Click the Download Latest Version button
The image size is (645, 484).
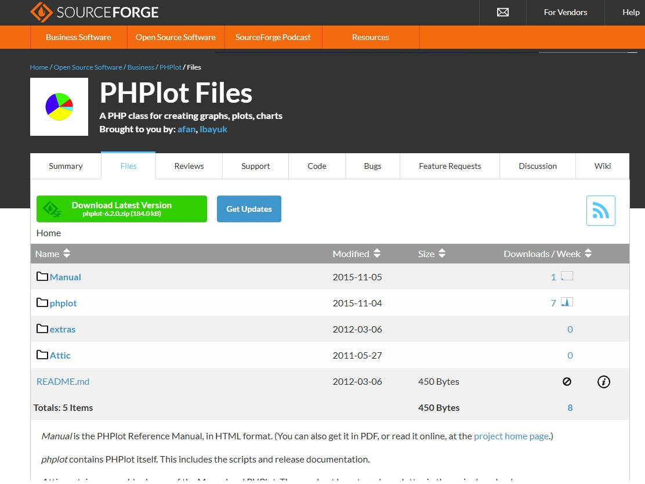[122, 209]
